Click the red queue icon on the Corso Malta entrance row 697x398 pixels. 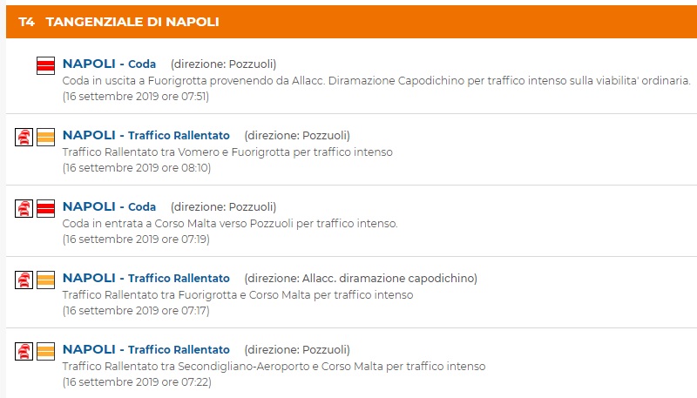[46, 208]
